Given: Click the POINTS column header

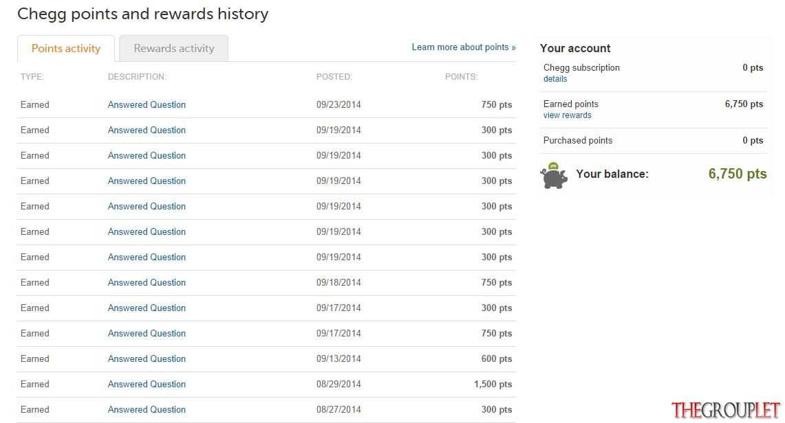Looking at the screenshot, I should (461, 77).
